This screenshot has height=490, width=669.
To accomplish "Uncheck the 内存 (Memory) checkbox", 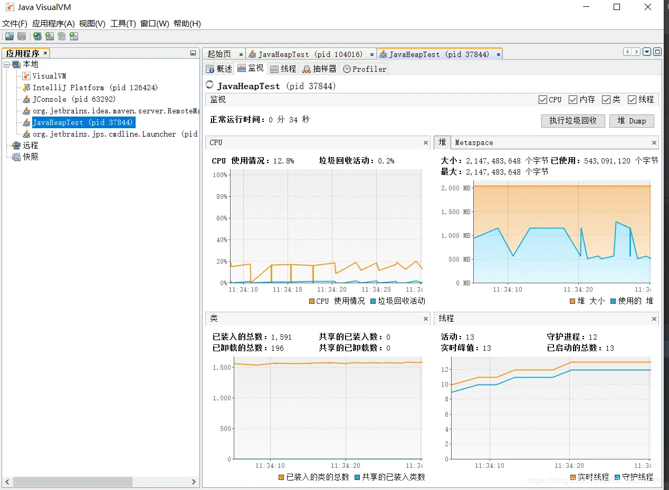I will (x=573, y=100).
